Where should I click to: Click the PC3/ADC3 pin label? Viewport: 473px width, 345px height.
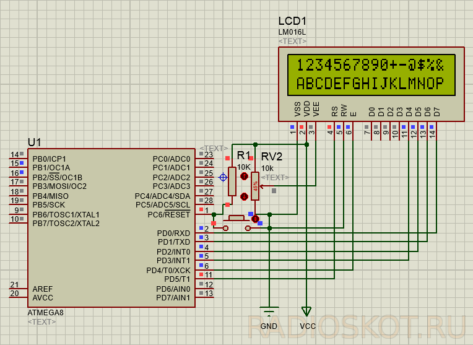[x=171, y=186]
